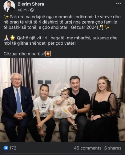Image resolution: width=125 pixels, height=155 pixels.
Task: Open the 46 m timestamp
Action: point(22,10)
